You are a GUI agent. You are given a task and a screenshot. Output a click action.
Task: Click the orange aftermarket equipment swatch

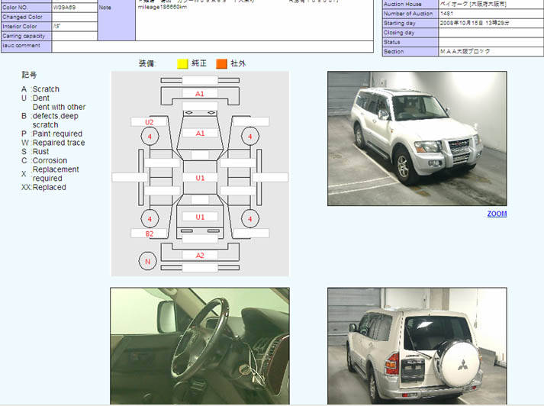click(221, 64)
